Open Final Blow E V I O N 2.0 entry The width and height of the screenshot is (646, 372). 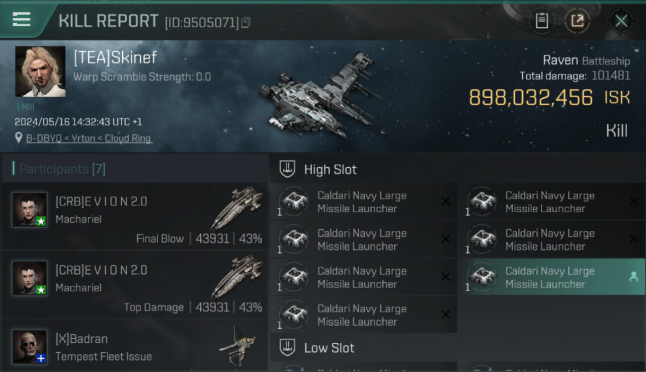pos(135,217)
